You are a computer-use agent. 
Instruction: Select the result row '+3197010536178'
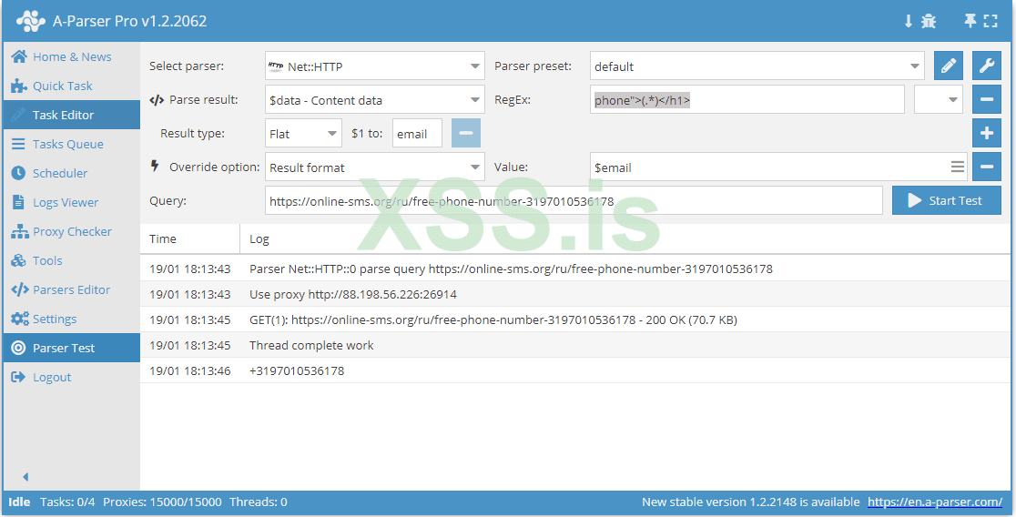[x=576, y=370]
